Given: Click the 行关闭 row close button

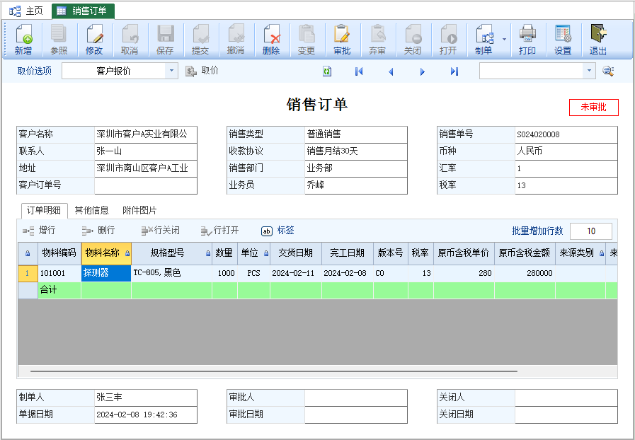Looking at the screenshot, I should point(161,231).
